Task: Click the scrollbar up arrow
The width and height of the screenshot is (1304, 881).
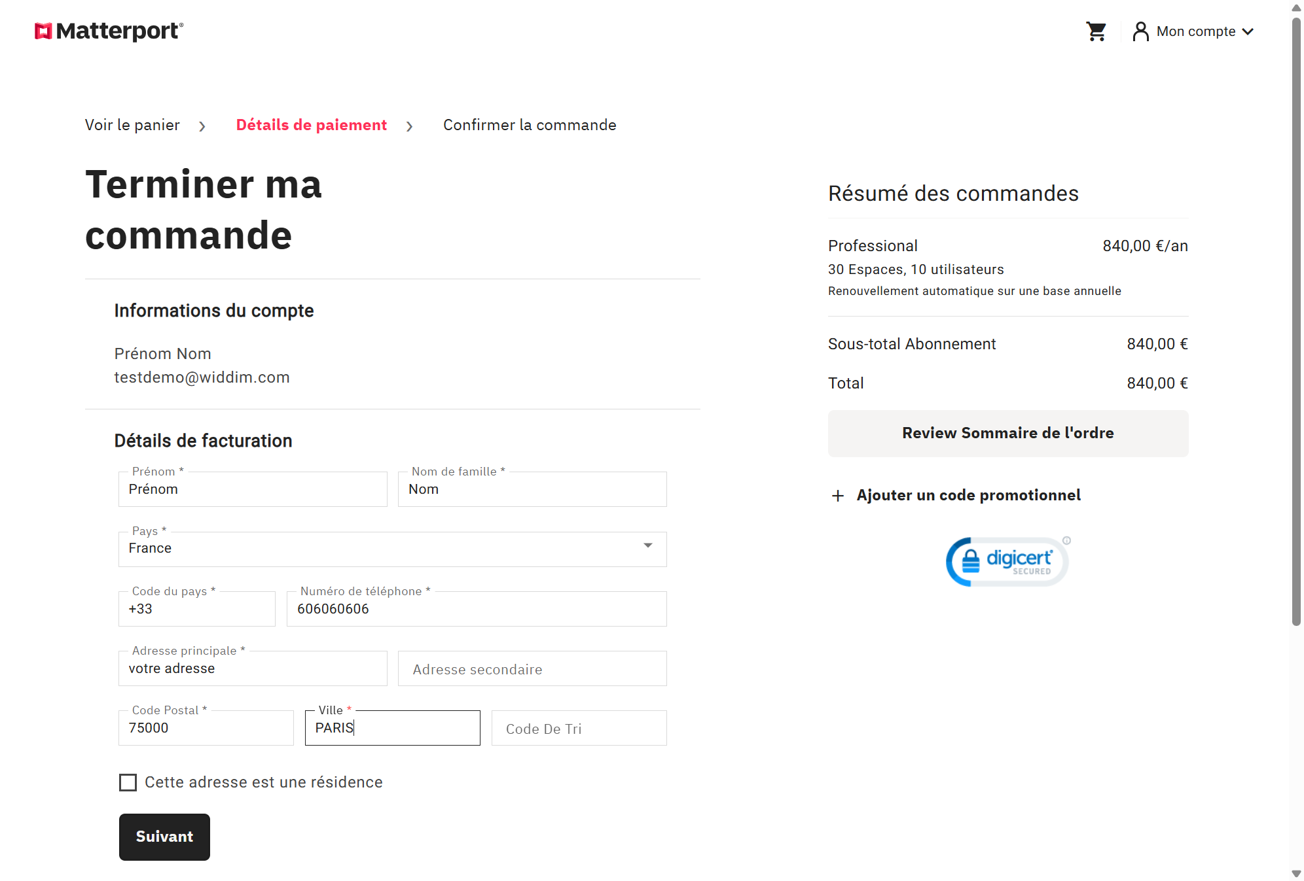Action: coord(1296,7)
